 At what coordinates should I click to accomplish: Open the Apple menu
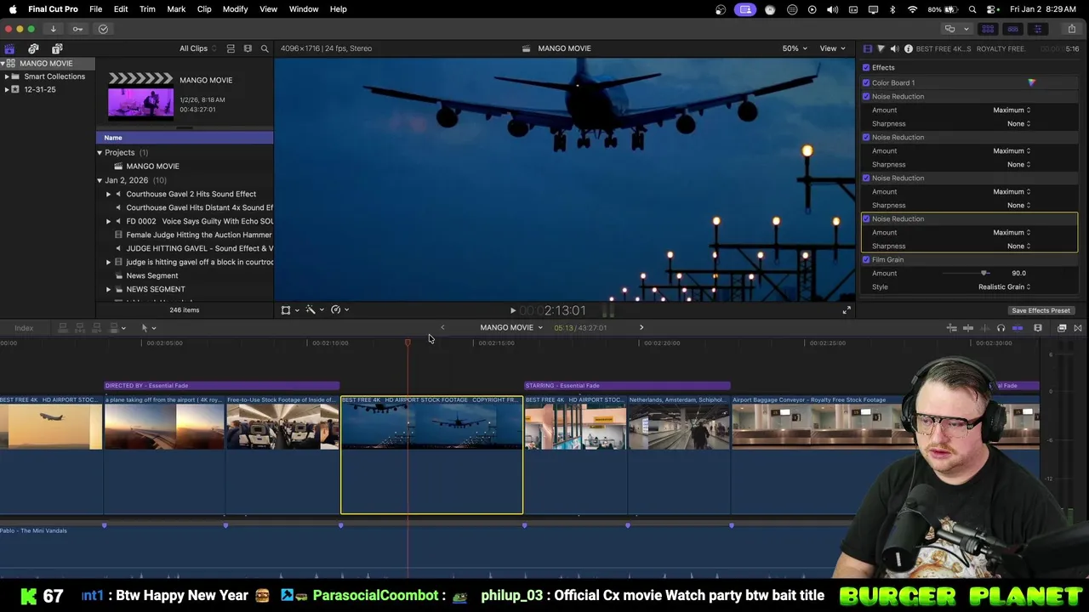coord(13,9)
